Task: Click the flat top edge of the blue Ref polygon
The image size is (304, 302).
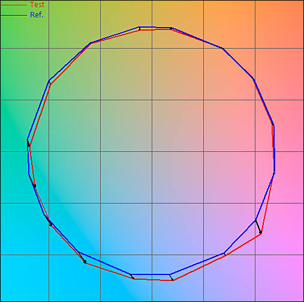Action: pos(155,27)
